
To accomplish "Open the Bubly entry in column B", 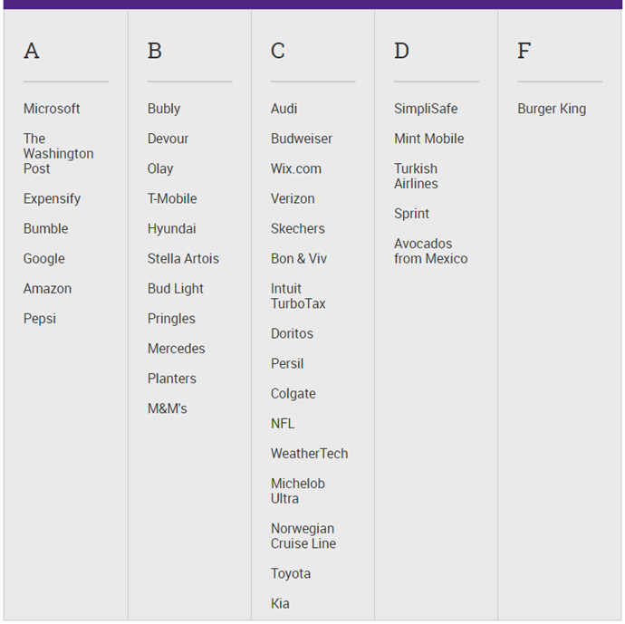I will pyautogui.click(x=164, y=109).
